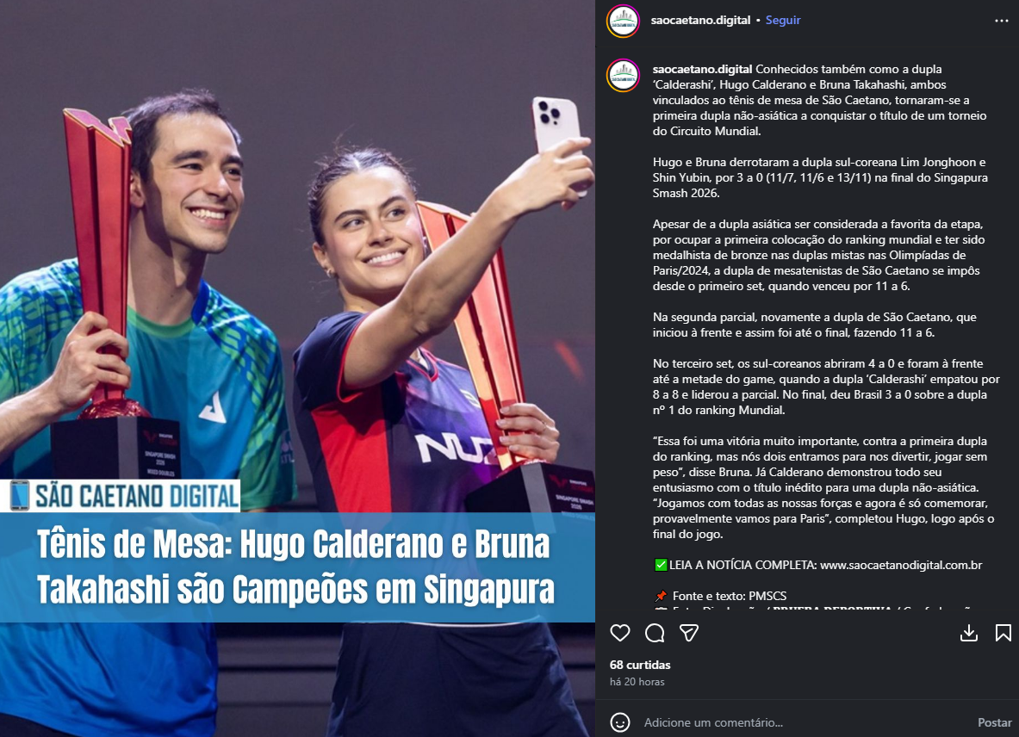Open saocaetano.digital username in header
Screen dimensions: 1019x737
(x=700, y=20)
